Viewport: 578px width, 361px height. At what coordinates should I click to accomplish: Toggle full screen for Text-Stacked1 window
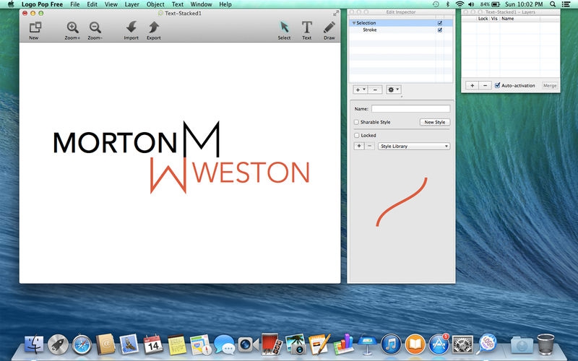pyautogui.click(x=336, y=13)
